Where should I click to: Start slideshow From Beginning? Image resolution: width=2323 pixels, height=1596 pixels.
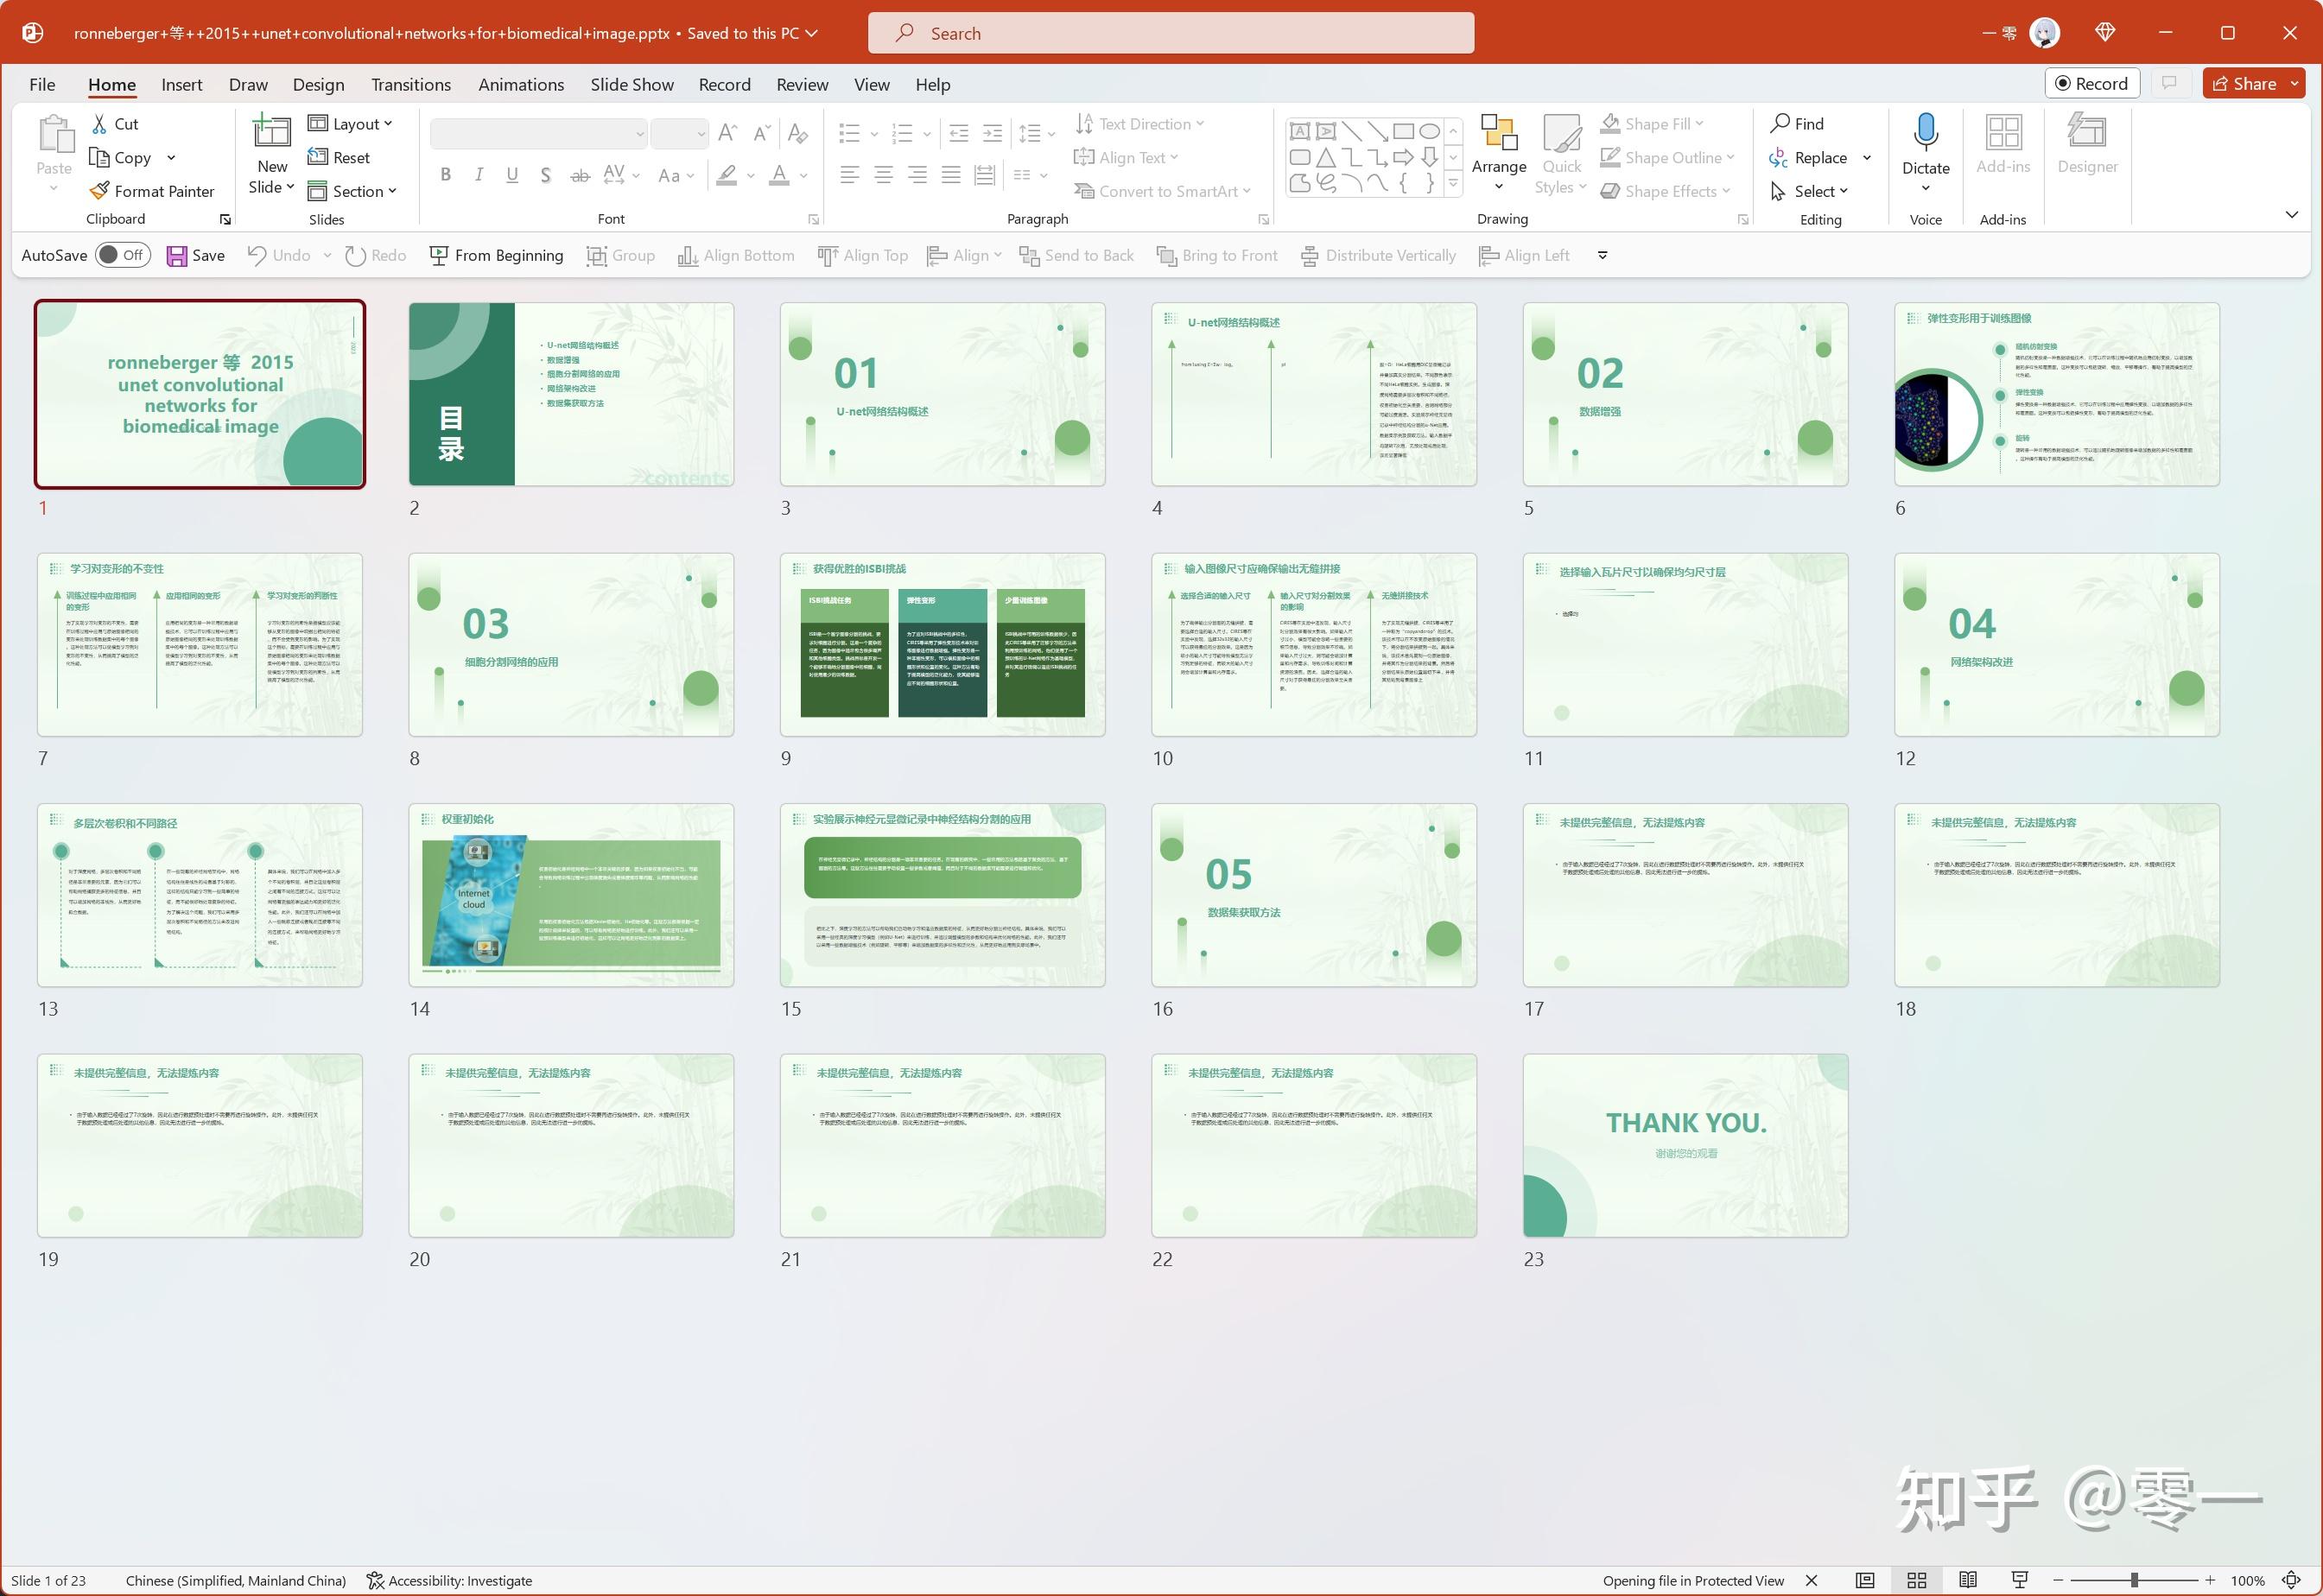[x=496, y=256]
